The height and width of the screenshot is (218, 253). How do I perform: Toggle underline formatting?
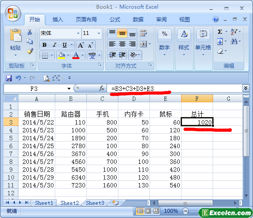click(64, 45)
